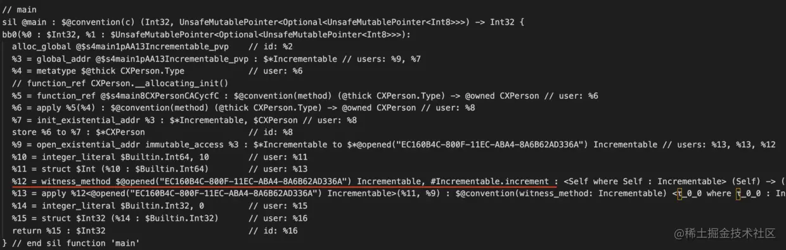Select the '%3 = global_addr' line
786x250 pixels.
216,59
